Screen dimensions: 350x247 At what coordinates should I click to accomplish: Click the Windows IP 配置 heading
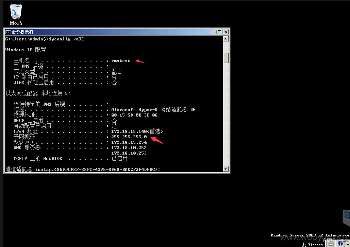tap(26, 50)
